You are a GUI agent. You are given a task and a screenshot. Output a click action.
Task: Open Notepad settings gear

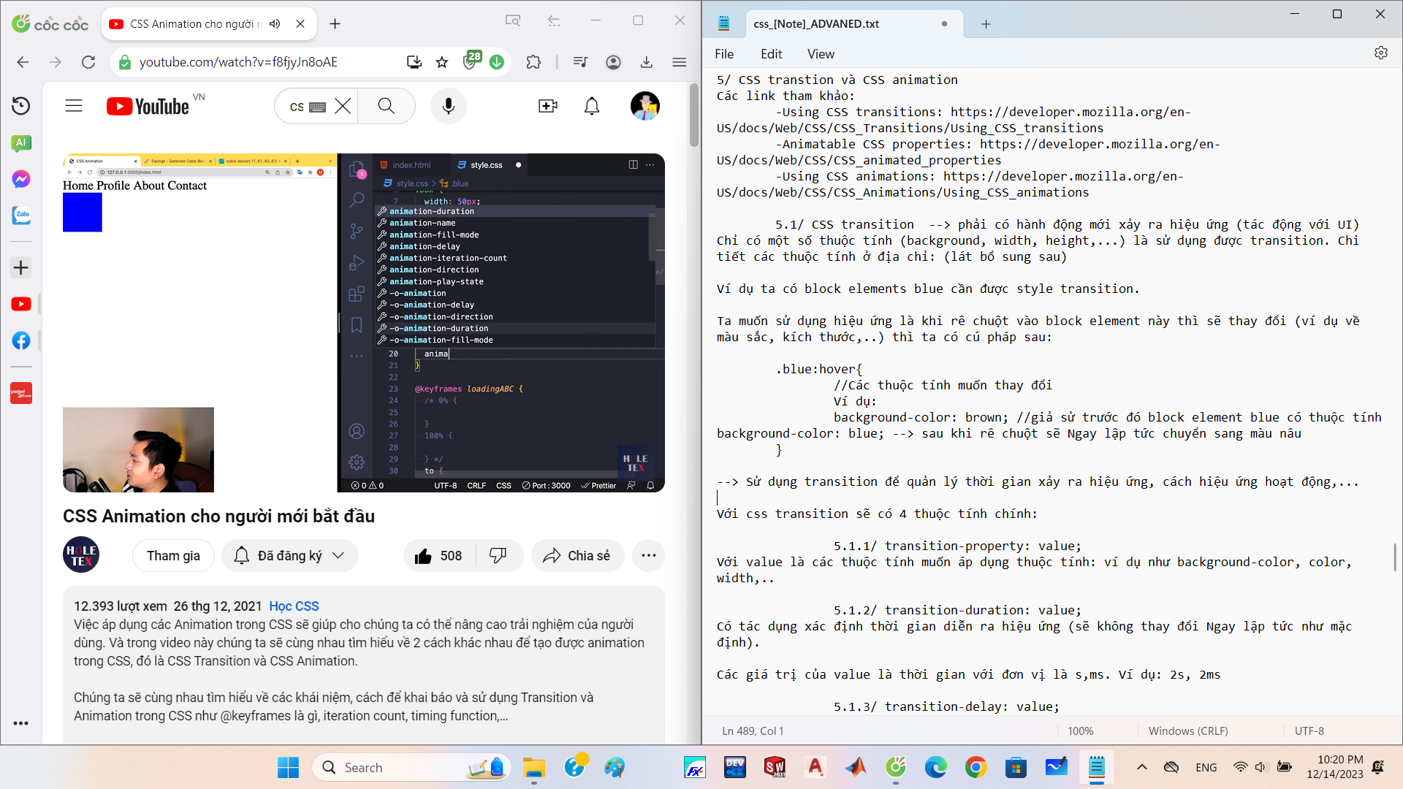tap(1380, 53)
